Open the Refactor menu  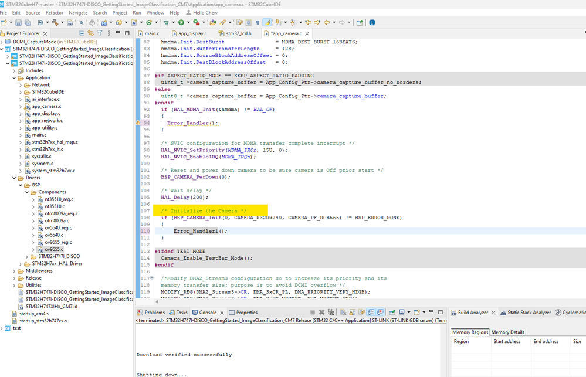[55, 12]
